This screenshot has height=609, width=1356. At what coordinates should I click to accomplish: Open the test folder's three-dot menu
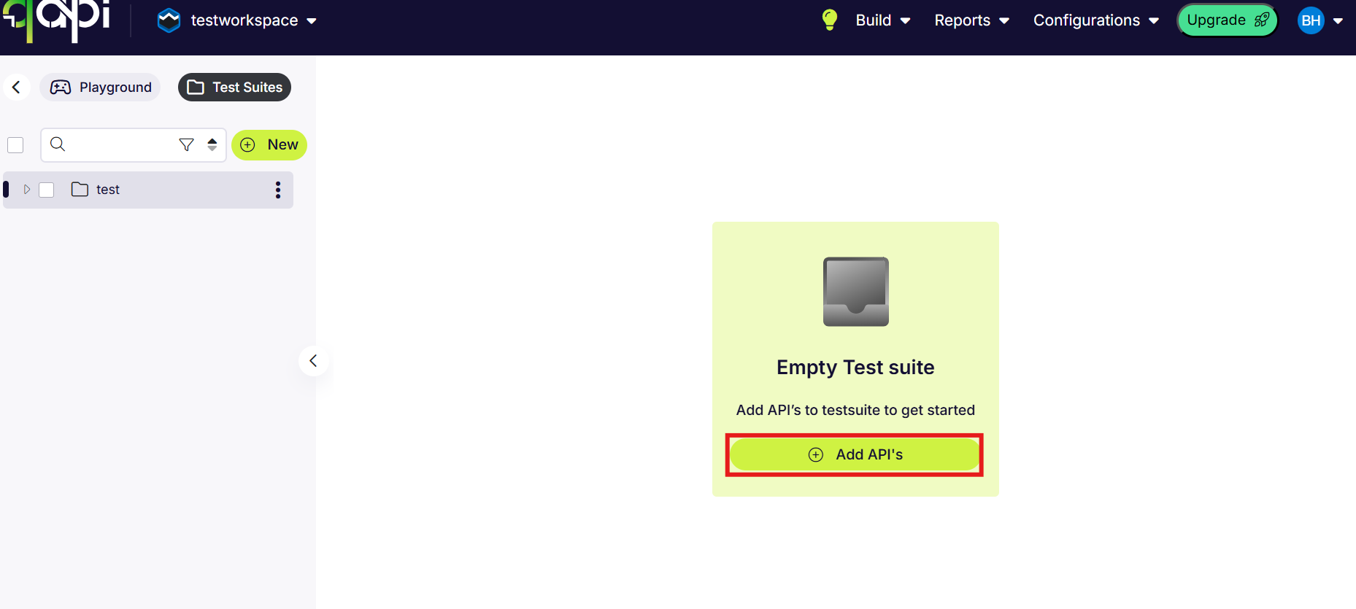pos(277,190)
